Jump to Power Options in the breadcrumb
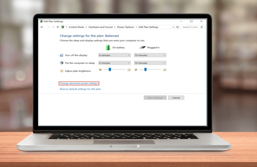The height and width of the screenshot is (167, 257). coord(126,27)
